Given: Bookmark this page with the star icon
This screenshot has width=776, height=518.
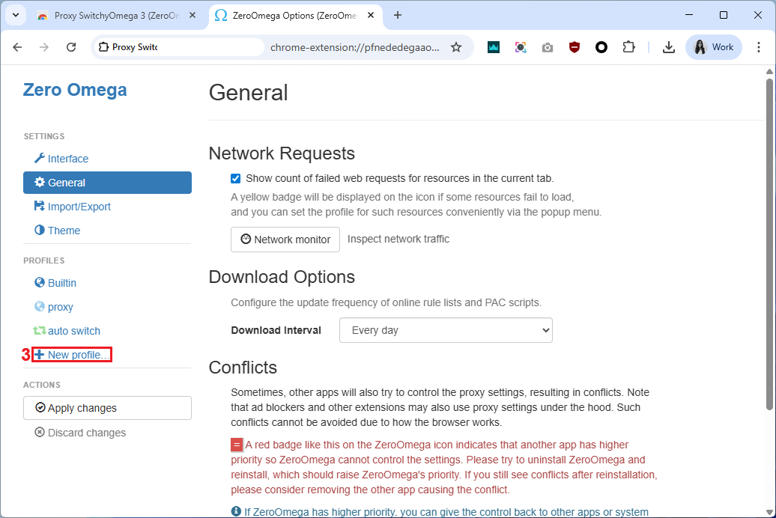Looking at the screenshot, I should pyautogui.click(x=456, y=47).
